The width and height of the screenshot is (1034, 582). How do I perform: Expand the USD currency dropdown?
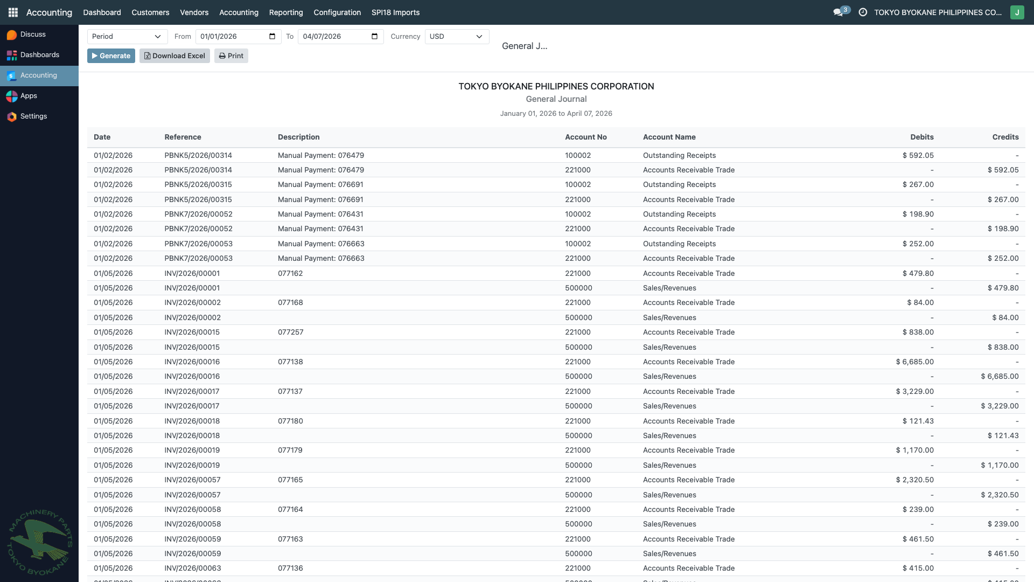[457, 37]
